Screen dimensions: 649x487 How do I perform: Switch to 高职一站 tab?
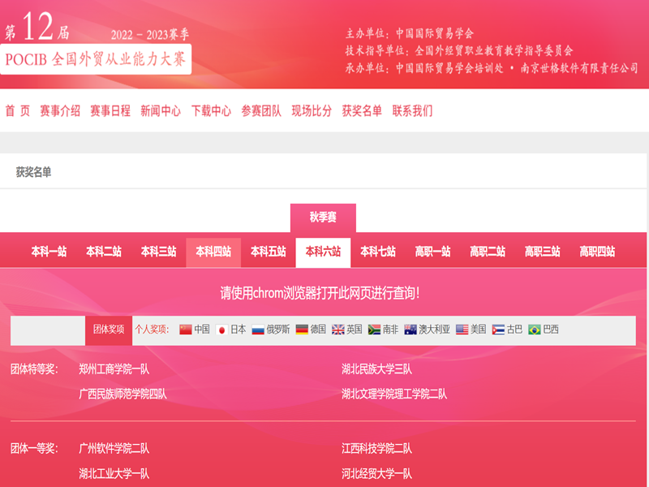click(x=433, y=252)
